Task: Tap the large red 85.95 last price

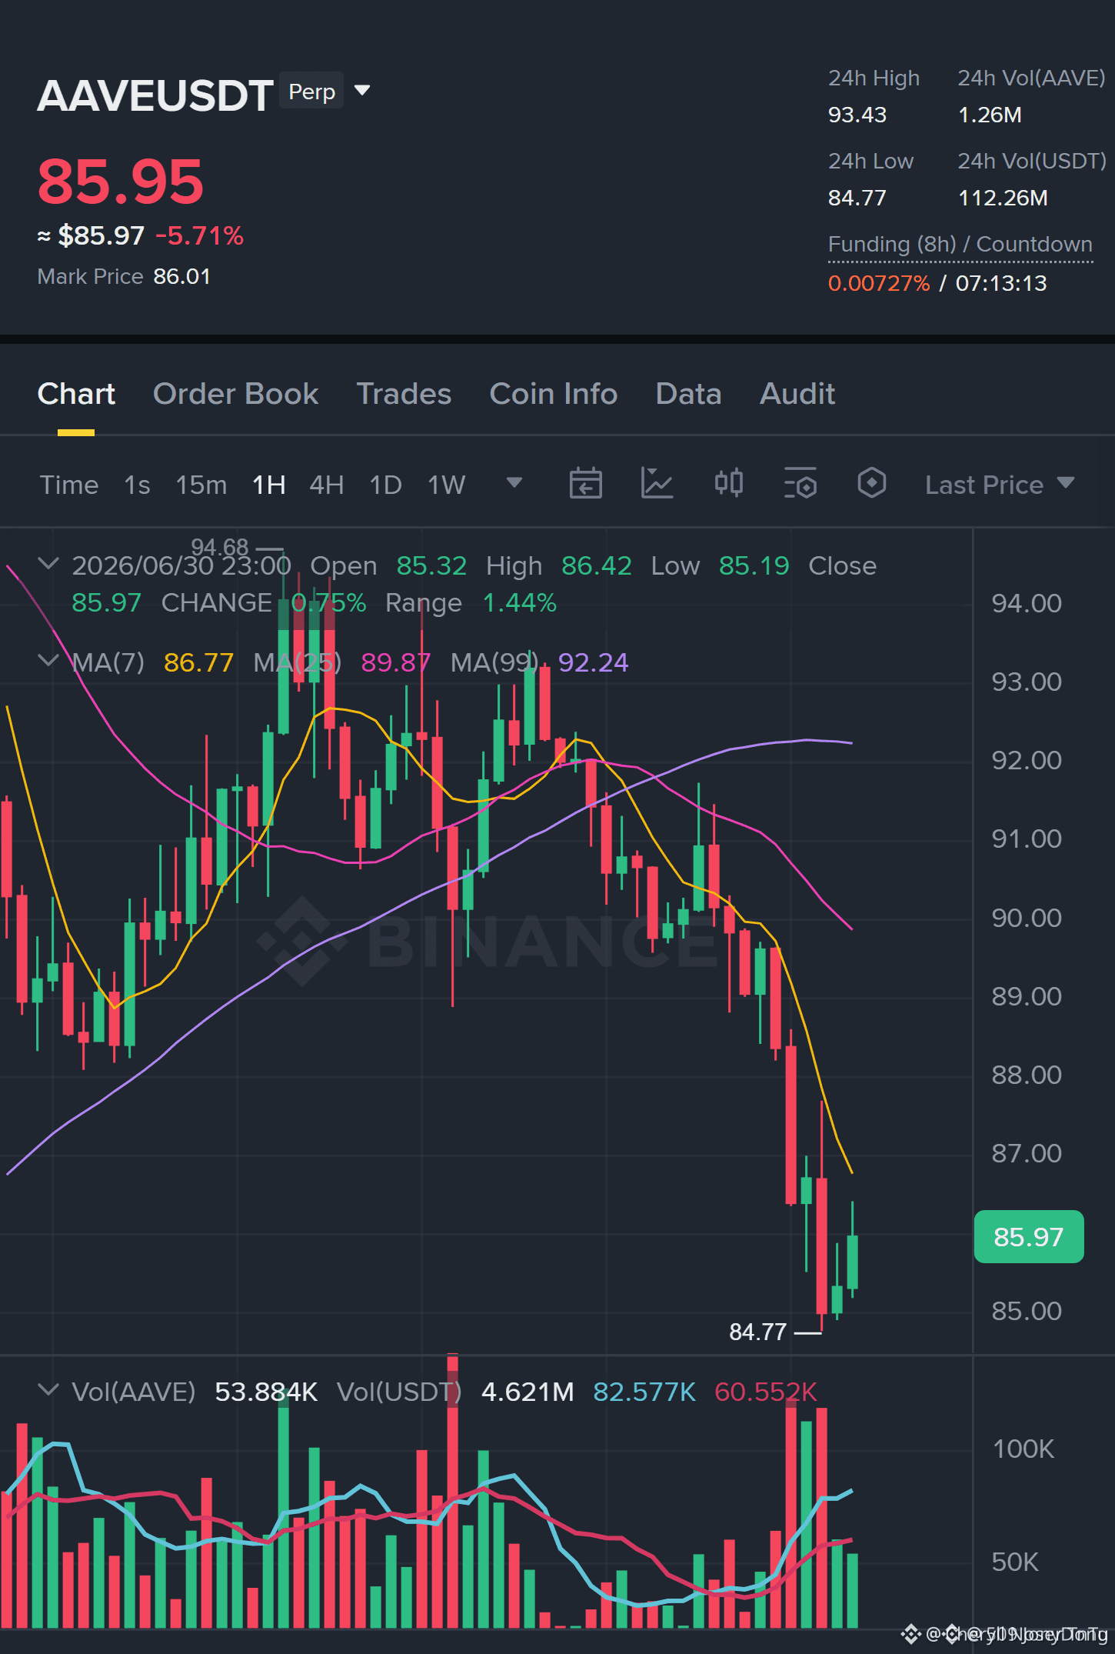Action: click(121, 182)
